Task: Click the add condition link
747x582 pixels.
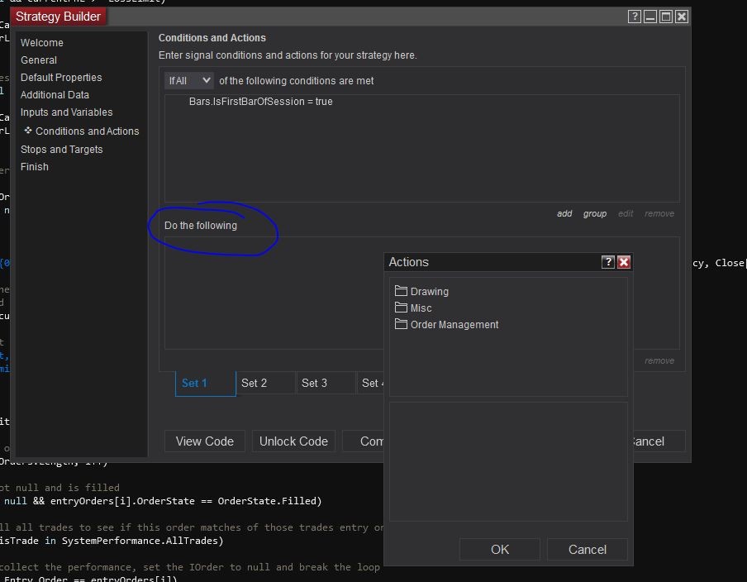Action: 564,213
